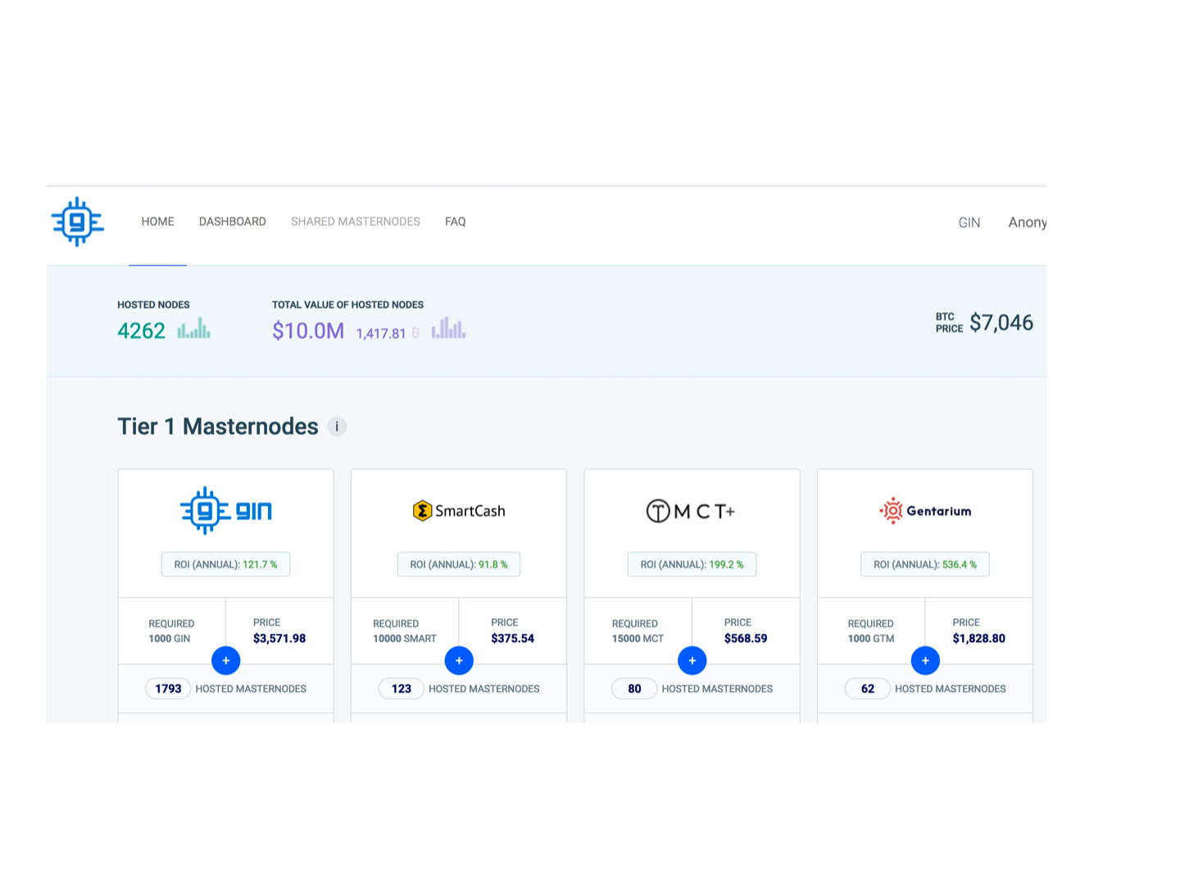Add a Gentarium masternode with plus button
The height and width of the screenshot is (891, 1189).
(x=925, y=660)
